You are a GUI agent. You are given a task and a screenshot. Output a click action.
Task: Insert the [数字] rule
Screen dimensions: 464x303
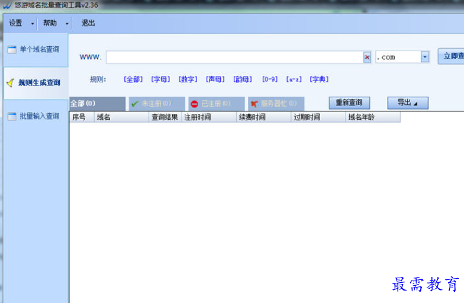[188, 79]
